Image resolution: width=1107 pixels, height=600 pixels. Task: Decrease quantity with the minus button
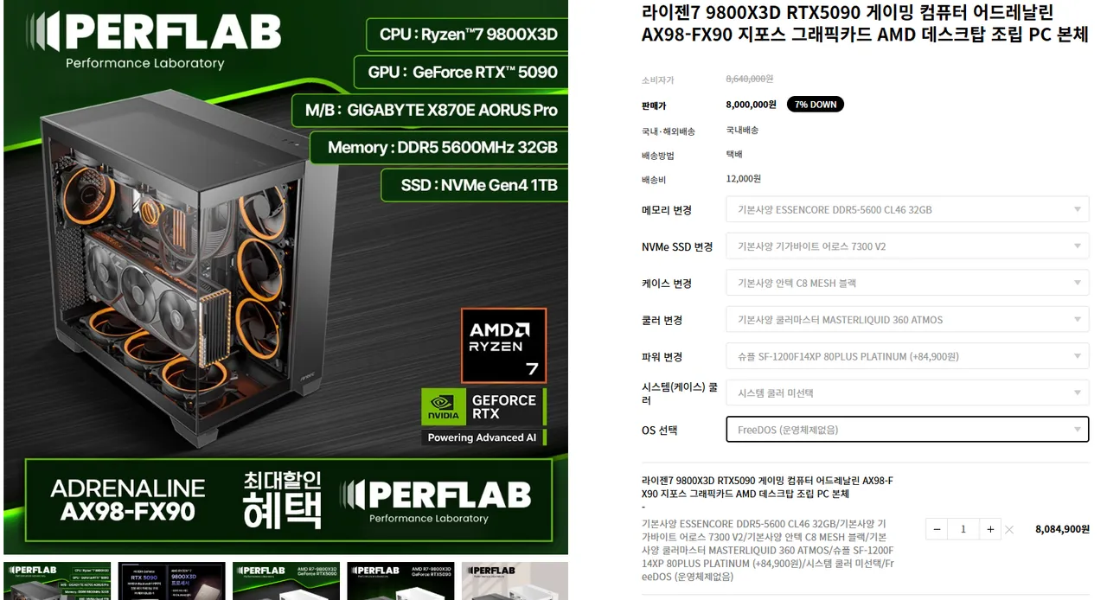tap(937, 529)
